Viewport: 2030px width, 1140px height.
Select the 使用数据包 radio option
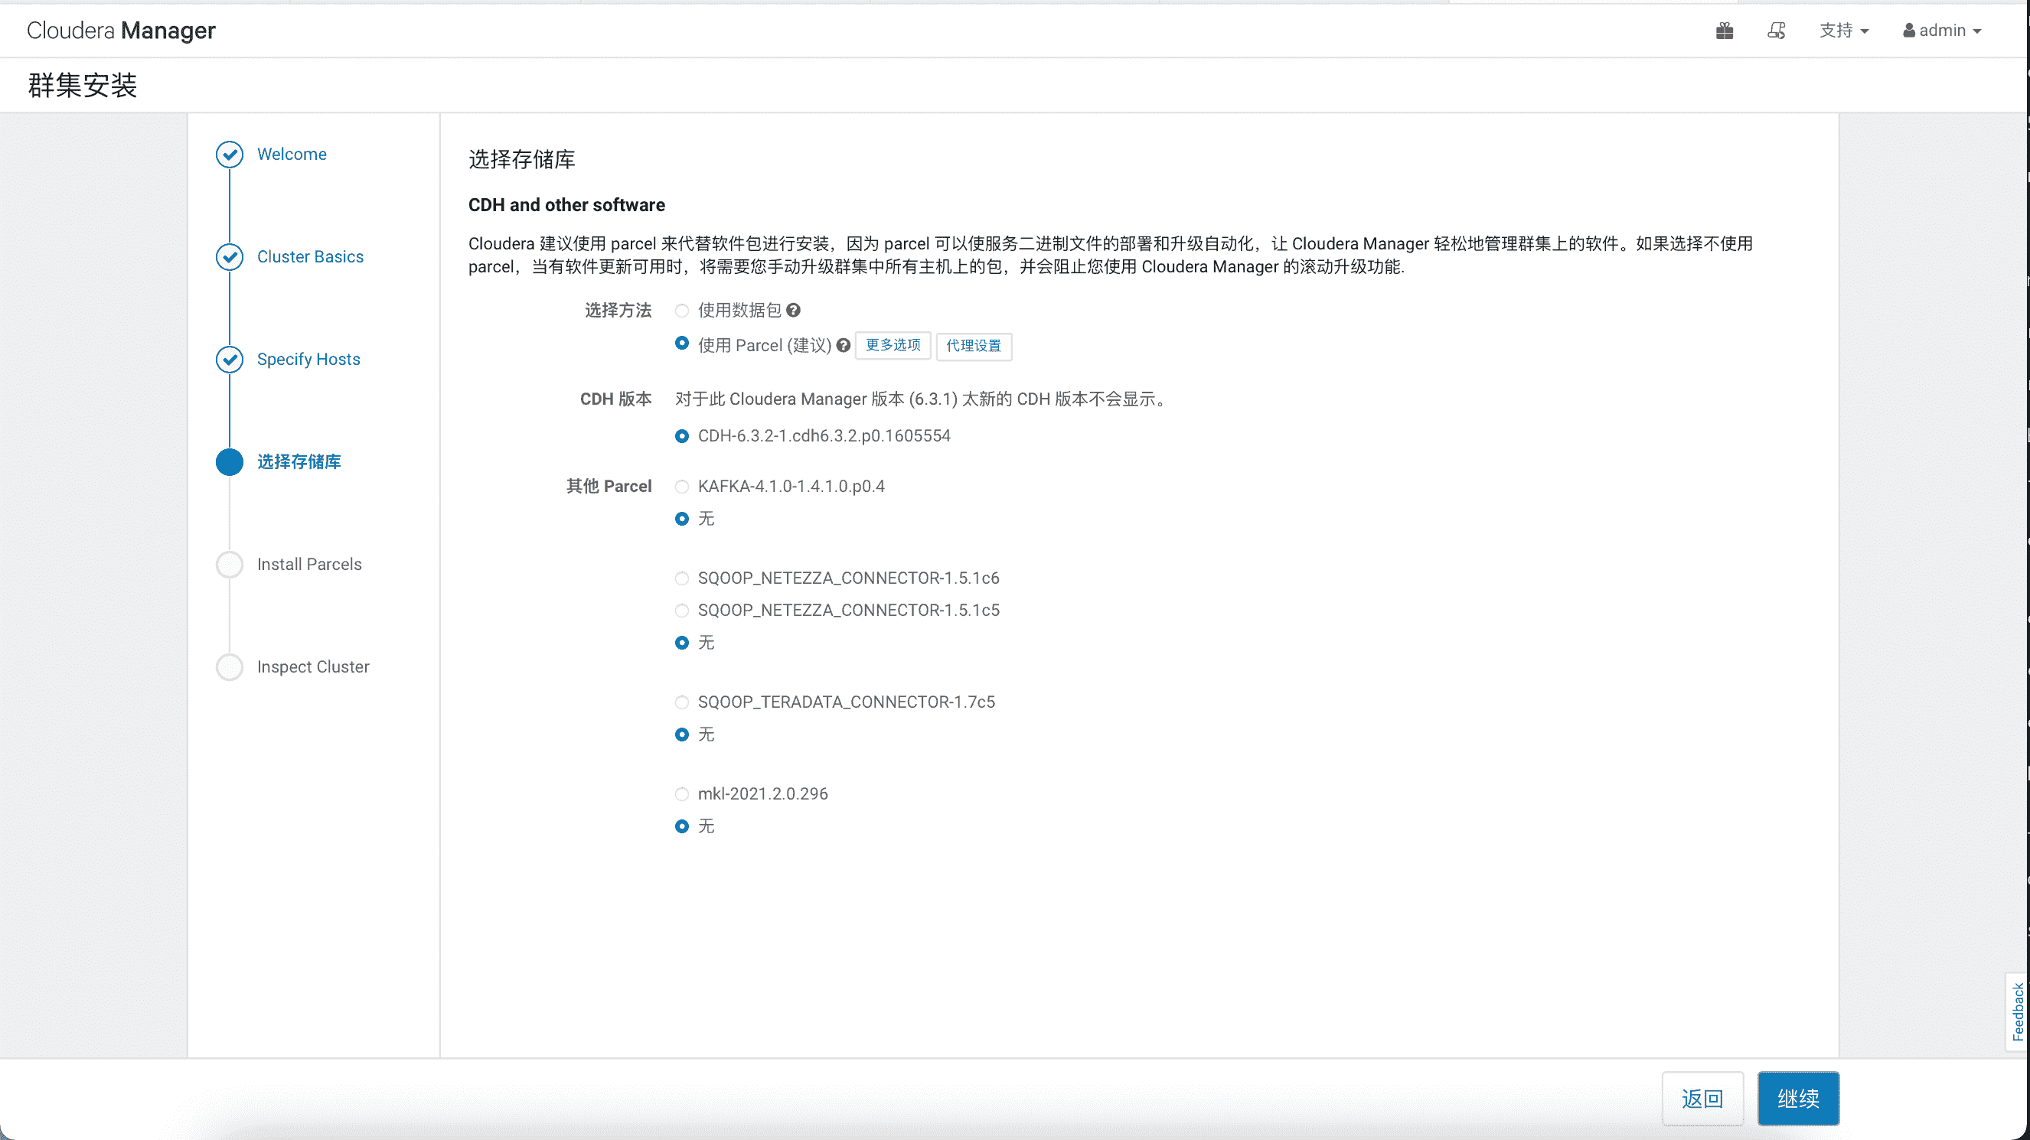point(682,311)
